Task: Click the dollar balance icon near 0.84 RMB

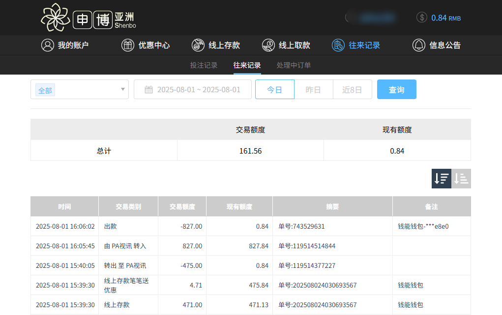Action: pos(421,17)
